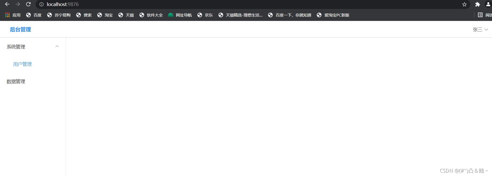Bookmark this page with the star icon
The height and width of the screenshot is (176, 492).
point(464,4)
